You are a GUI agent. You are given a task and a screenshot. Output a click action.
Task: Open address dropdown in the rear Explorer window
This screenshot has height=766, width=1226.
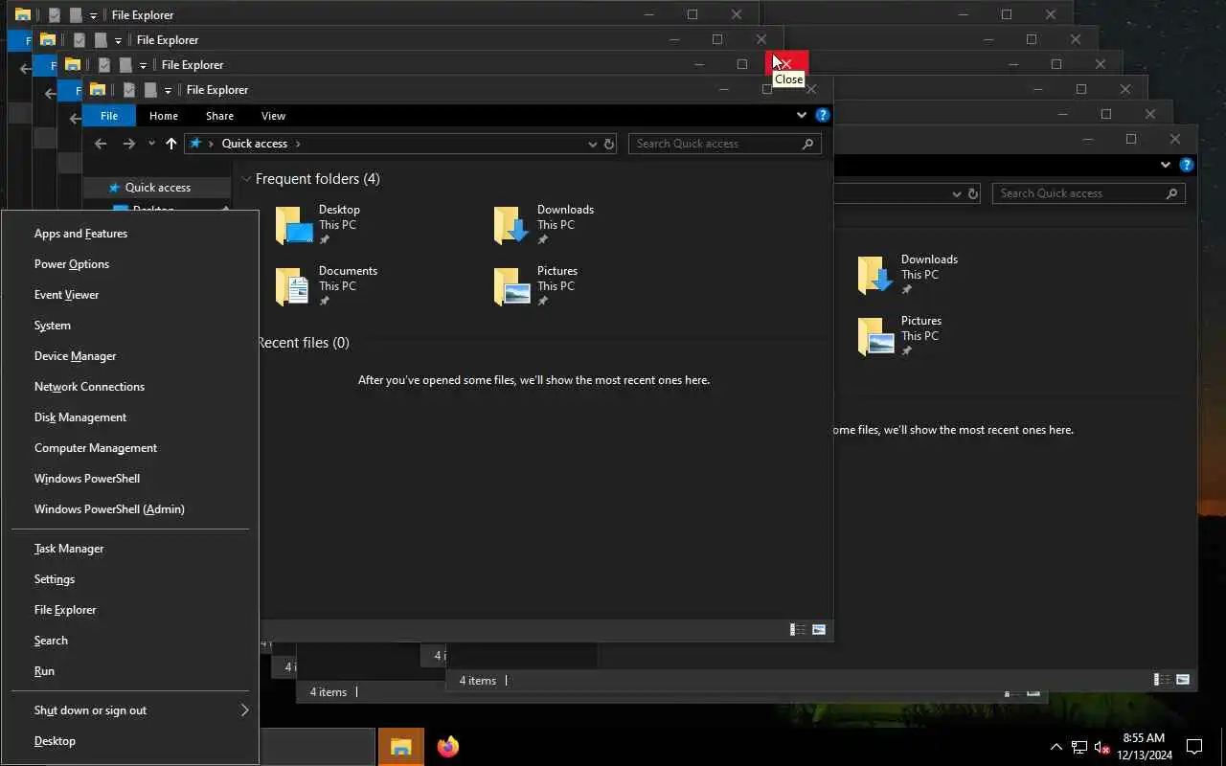[x=957, y=193]
